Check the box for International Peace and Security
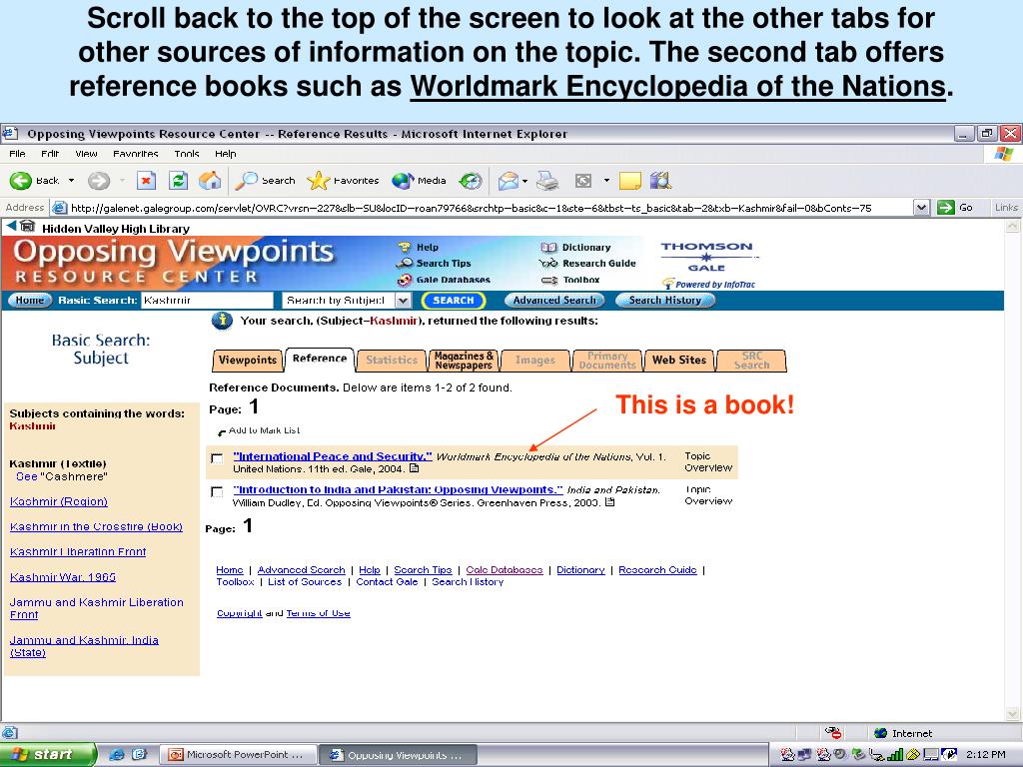The image size is (1023, 767). [x=217, y=459]
